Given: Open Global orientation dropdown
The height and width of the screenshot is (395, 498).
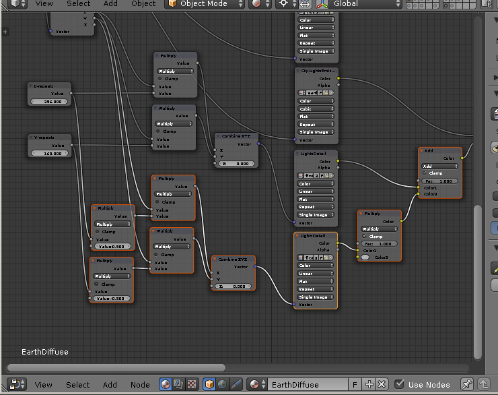Looking at the screenshot, I should coord(365,4).
